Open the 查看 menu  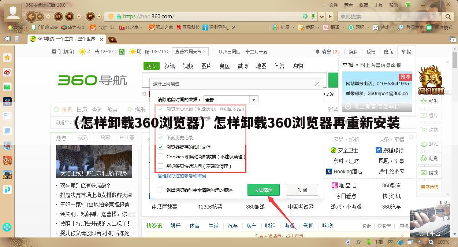tap(349, 5)
